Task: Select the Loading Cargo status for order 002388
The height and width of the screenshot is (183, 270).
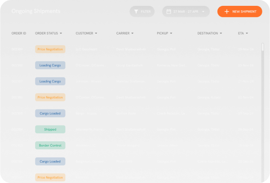Action: coord(50,65)
